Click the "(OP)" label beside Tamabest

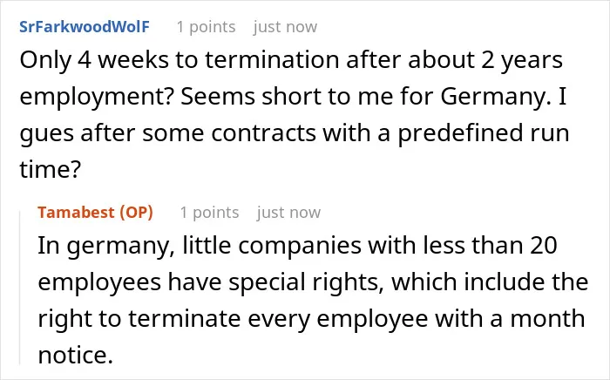(x=136, y=213)
